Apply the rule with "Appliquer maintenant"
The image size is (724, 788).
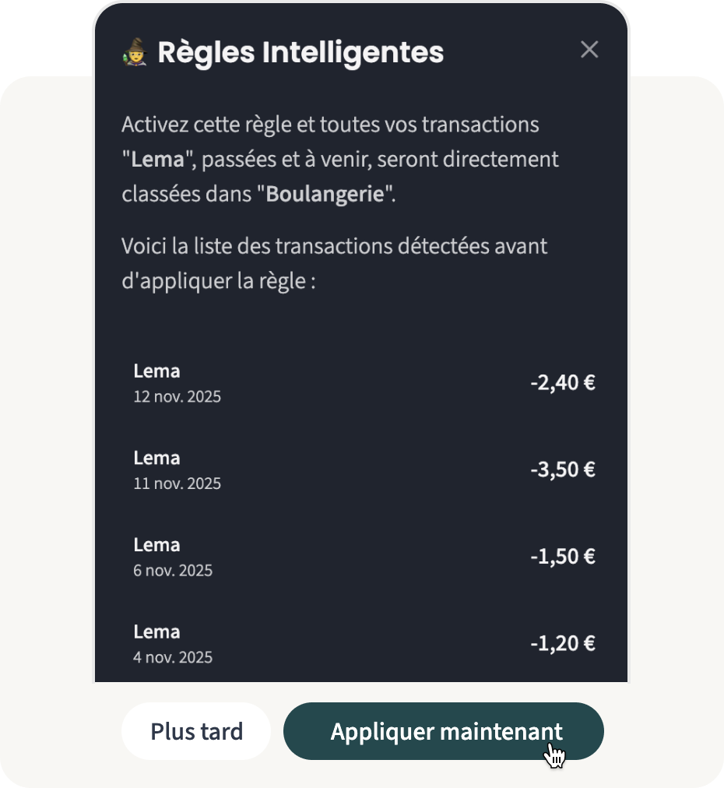coord(444,731)
